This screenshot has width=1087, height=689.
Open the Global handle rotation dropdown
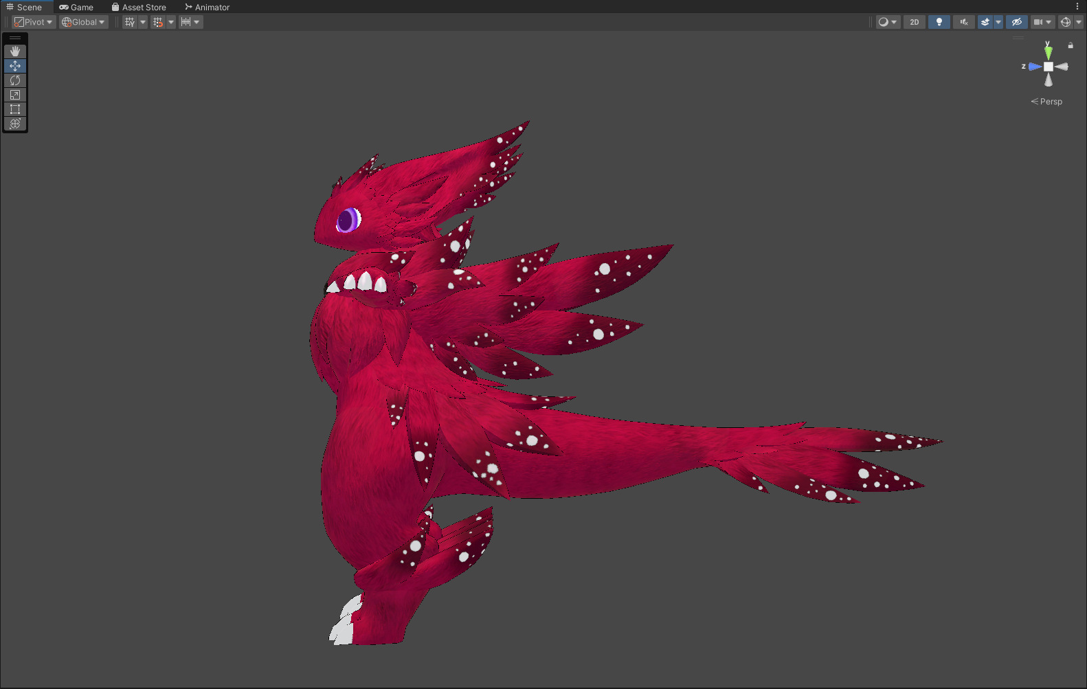[83, 22]
